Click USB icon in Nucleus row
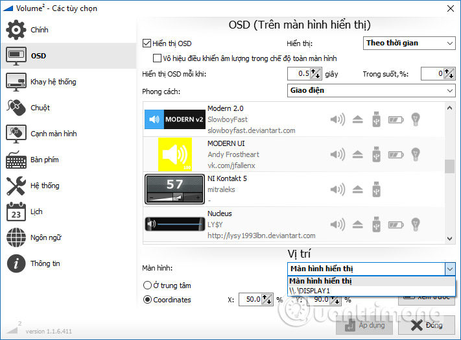461x340 pixels. click(x=376, y=225)
